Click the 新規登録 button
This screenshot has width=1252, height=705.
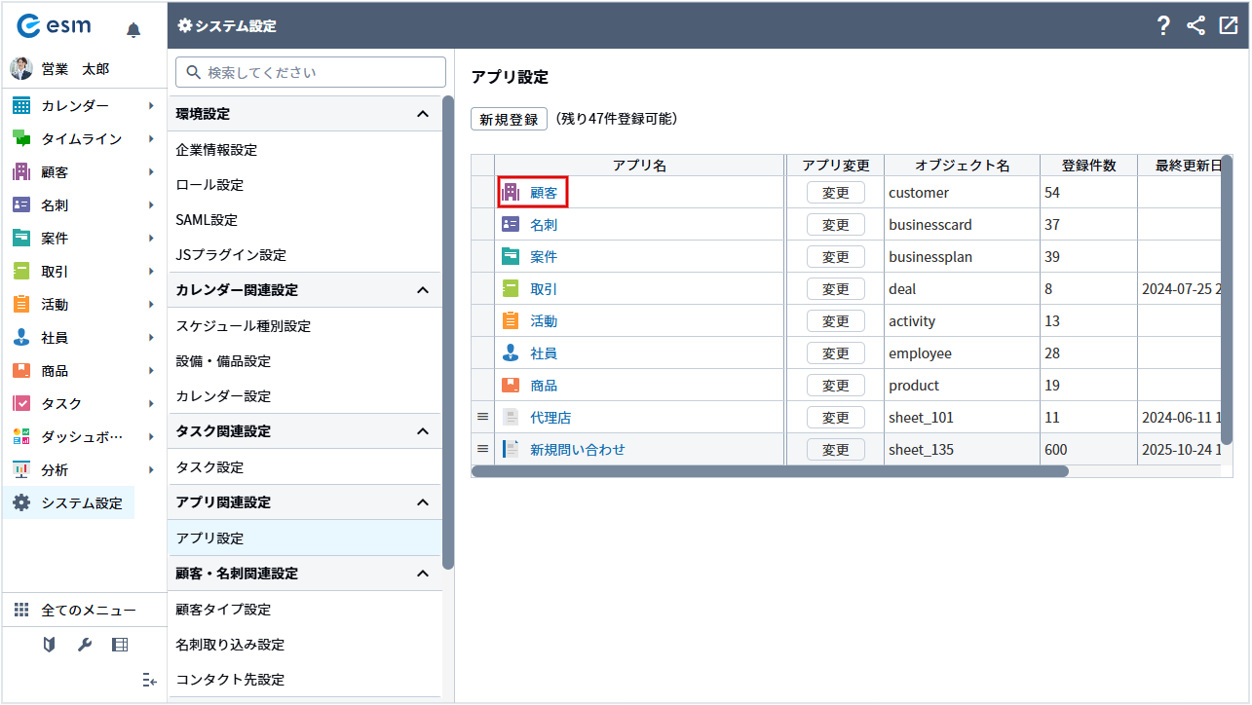tap(509, 119)
